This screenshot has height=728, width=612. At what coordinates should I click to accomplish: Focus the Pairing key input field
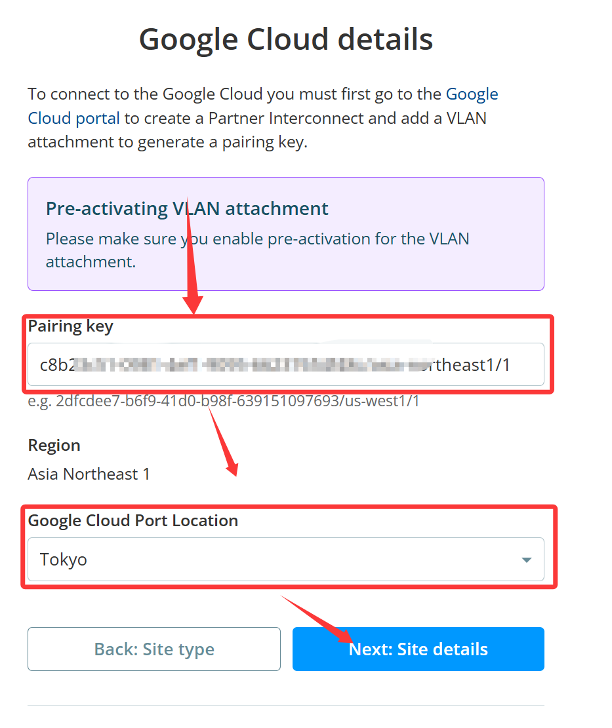[286, 364]
